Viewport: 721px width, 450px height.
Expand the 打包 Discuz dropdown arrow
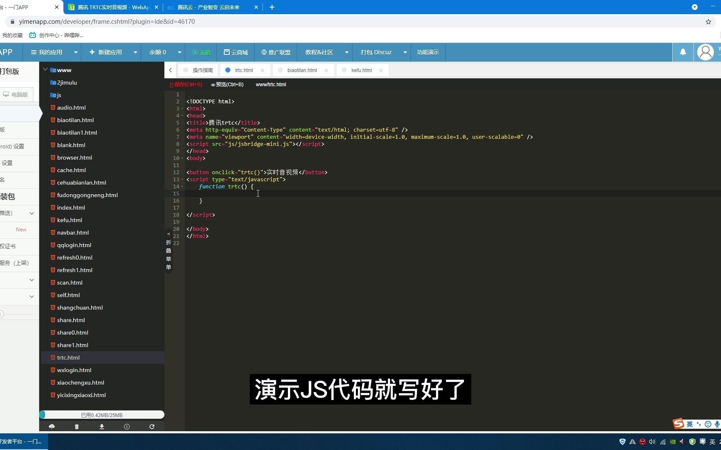(405, 52)
